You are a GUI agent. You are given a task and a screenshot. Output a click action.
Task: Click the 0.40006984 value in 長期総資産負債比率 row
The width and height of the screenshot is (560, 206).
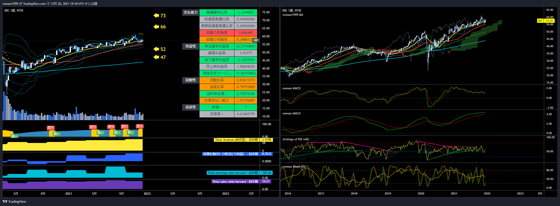click(246, 26)
